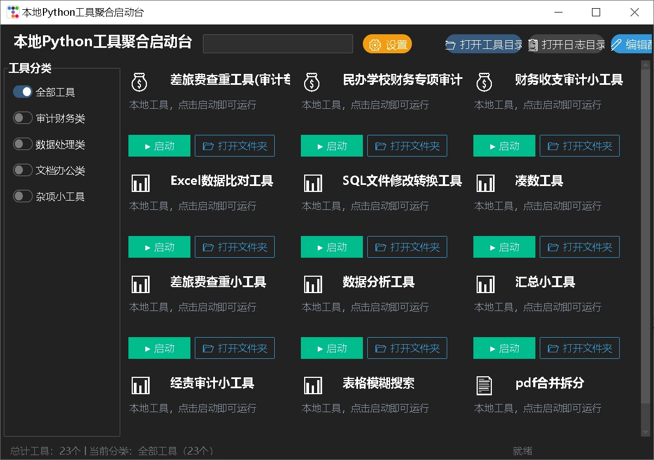Screen dimensions: 654x460
Task: Enable the 杂项小工具 category switch
Action: [x=23, y=196]
